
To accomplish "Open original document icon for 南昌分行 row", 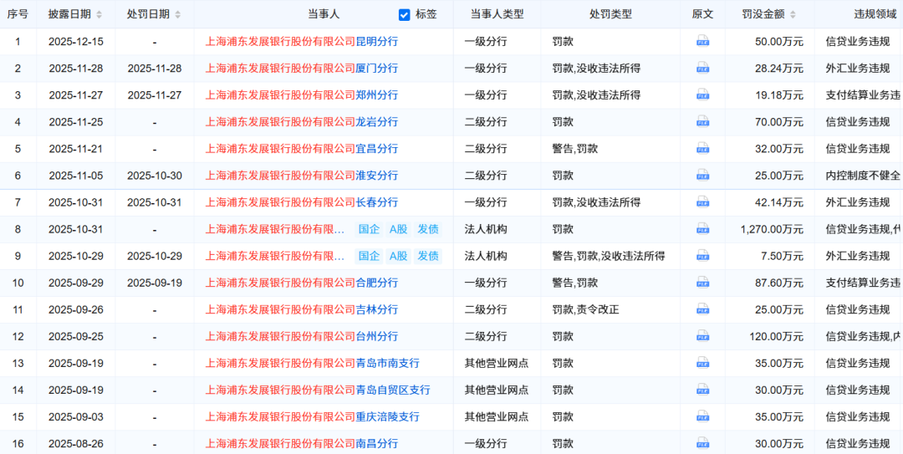I will tap(702, 444).
